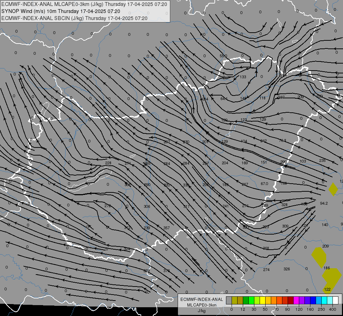Click the map value 328
This screenshot has width=343, height=316.
point(284,205)
